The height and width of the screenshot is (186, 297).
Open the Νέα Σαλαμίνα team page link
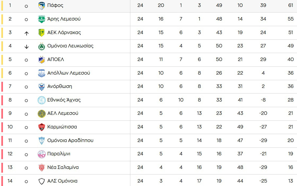click(x=63, y=168)
